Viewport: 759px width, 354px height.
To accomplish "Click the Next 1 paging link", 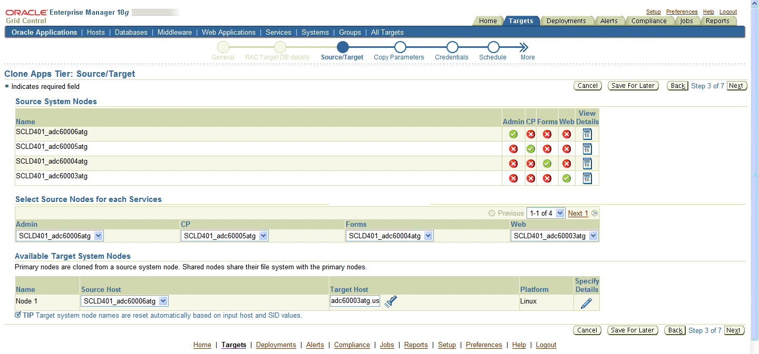I will click(578, 213).
